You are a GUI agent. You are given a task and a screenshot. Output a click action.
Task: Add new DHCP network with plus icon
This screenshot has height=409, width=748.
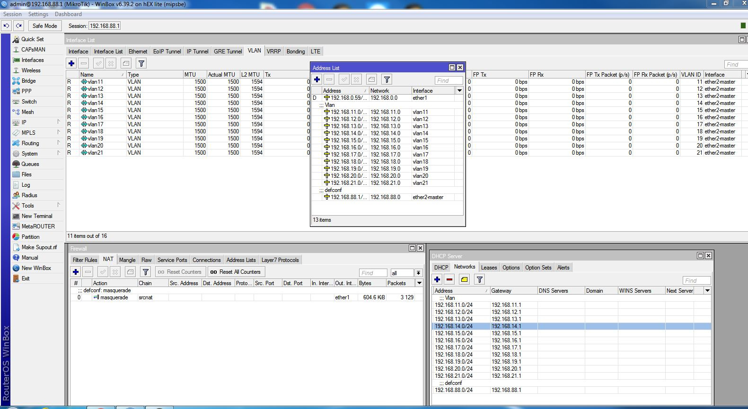(437, 279)
